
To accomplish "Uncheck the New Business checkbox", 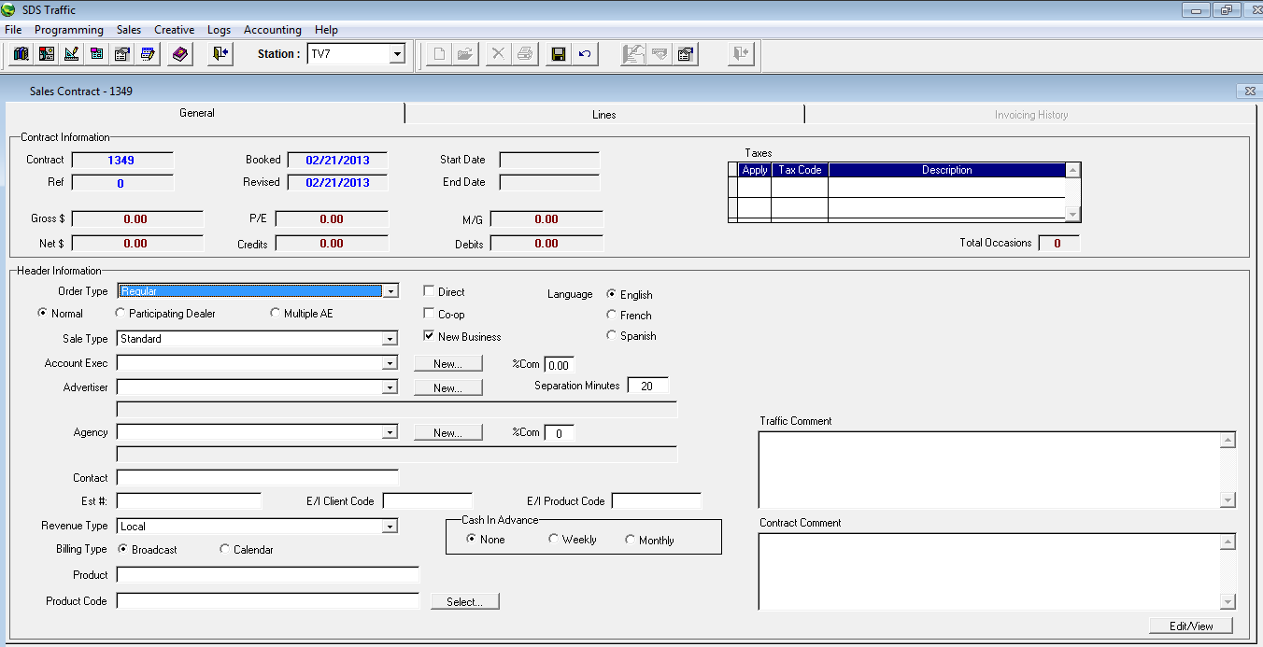I will 430,336.
